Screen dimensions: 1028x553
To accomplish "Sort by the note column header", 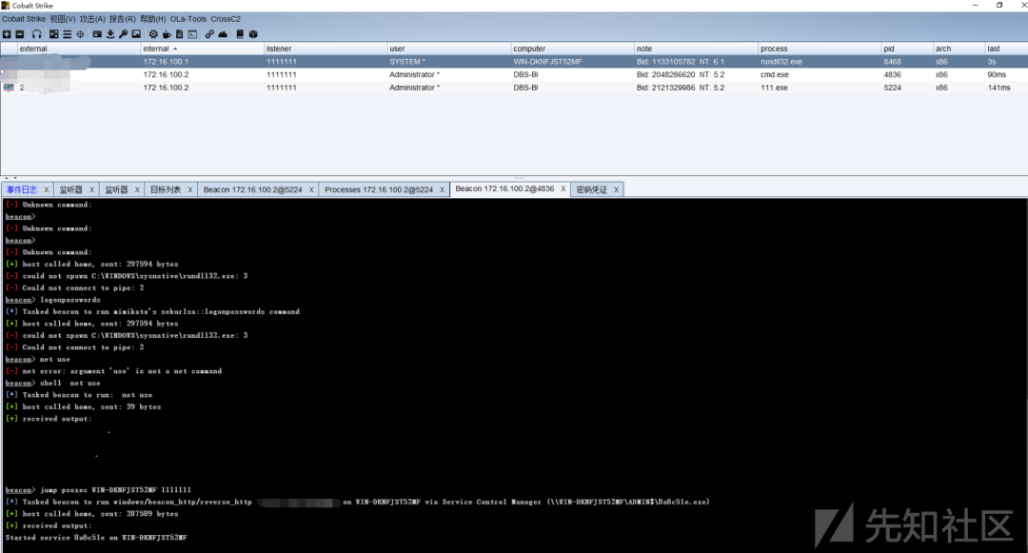I will coord(695,49).
